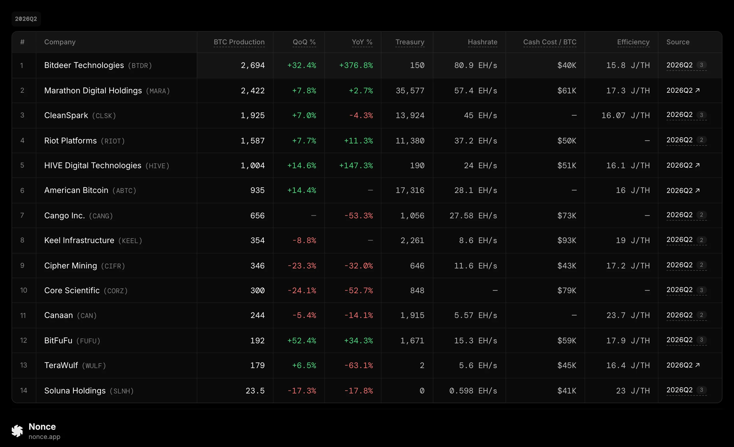Click hashrate value 0.598 EH/s

[x=473, y=390]
